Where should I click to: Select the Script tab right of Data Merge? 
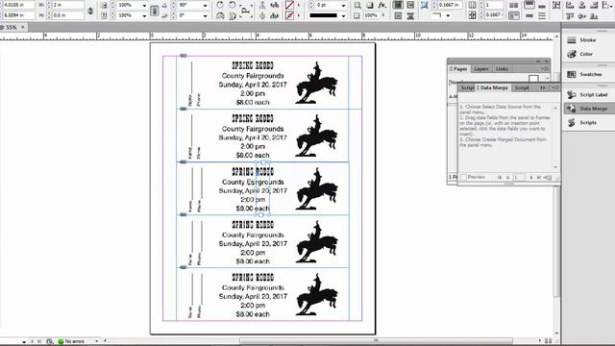click(522, 87)
